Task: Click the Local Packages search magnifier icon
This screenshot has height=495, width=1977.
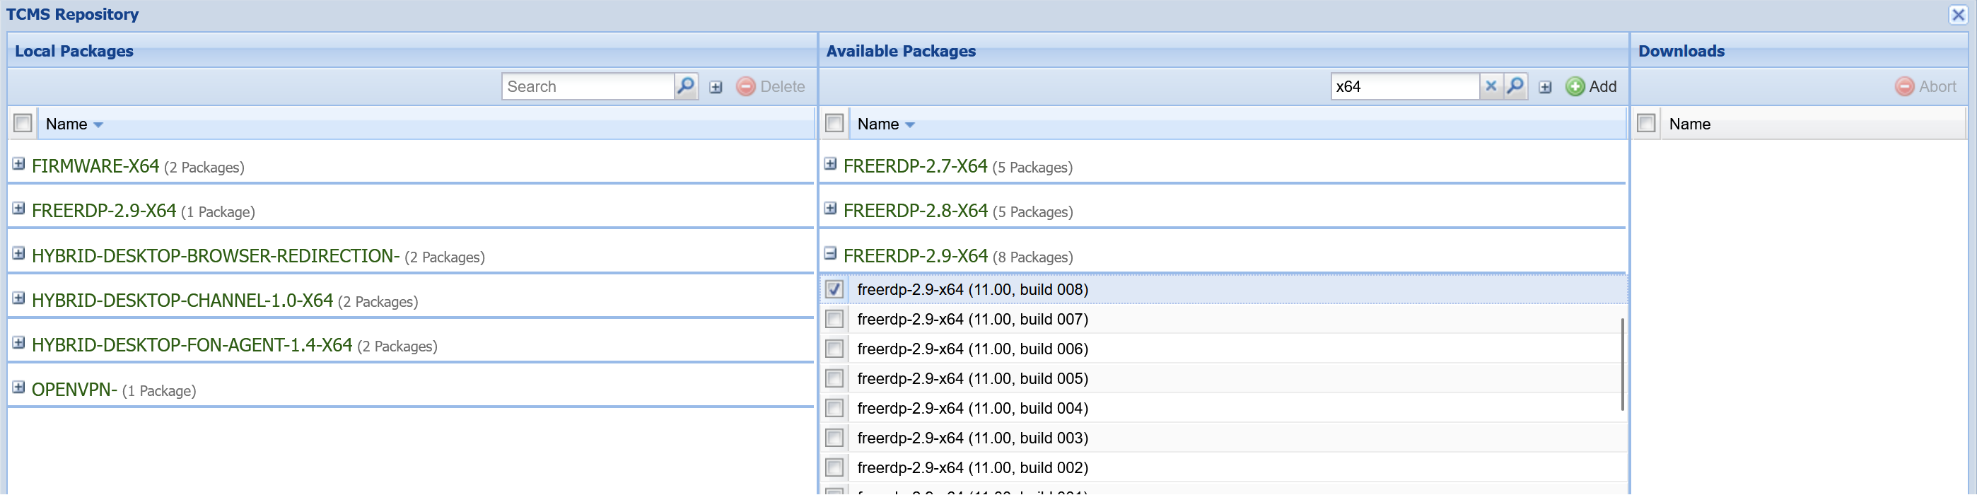Action: pos(685,86)
